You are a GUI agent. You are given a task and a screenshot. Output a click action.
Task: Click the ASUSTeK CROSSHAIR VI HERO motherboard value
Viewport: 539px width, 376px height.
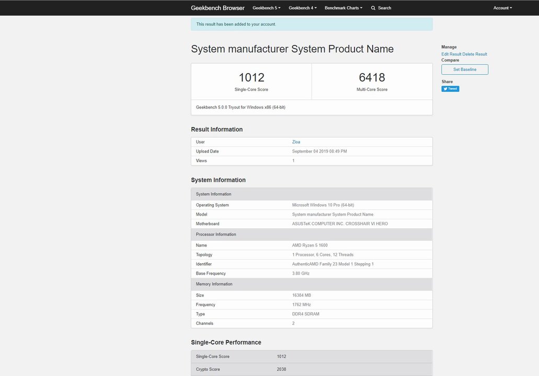(x=340, y=224)
